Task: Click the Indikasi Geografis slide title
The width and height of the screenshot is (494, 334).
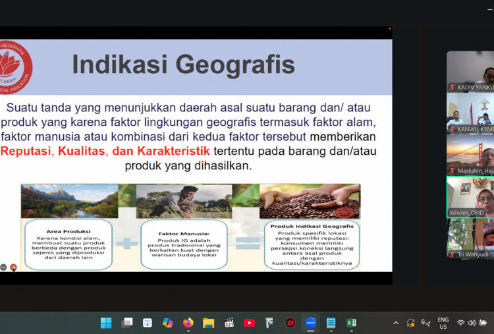Action: pyautogui.click(x=183, y=65)
